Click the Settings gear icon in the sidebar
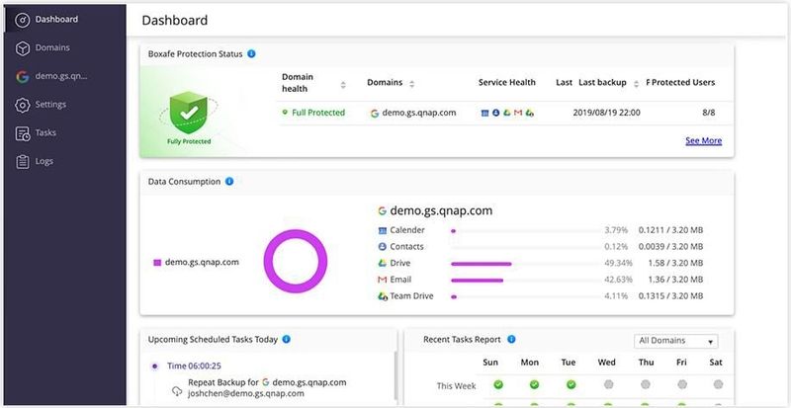Viewport: 791px width, 408px height. click(x=22, y=105)
